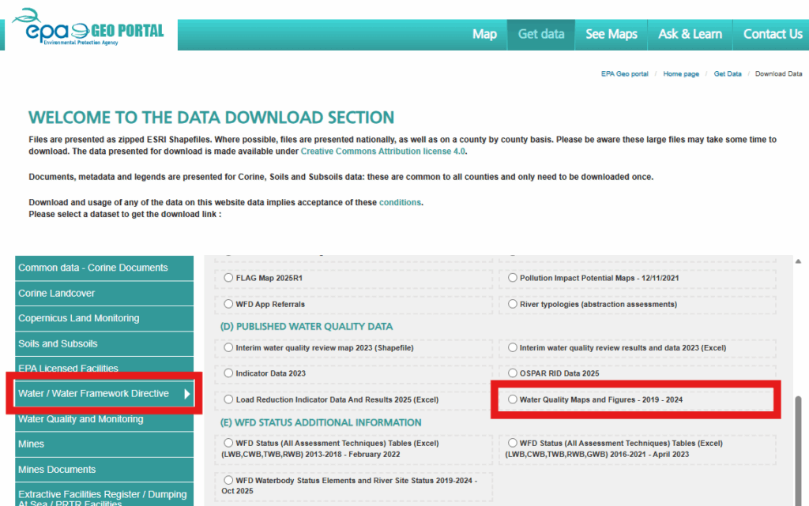Select Pollution Impact Potential Maps - 12/11/2021
This screenshot has width=809, height=506.
click(514, 278)
